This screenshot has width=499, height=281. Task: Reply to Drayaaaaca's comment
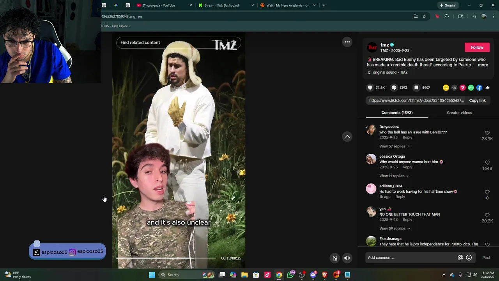point(407,138)
